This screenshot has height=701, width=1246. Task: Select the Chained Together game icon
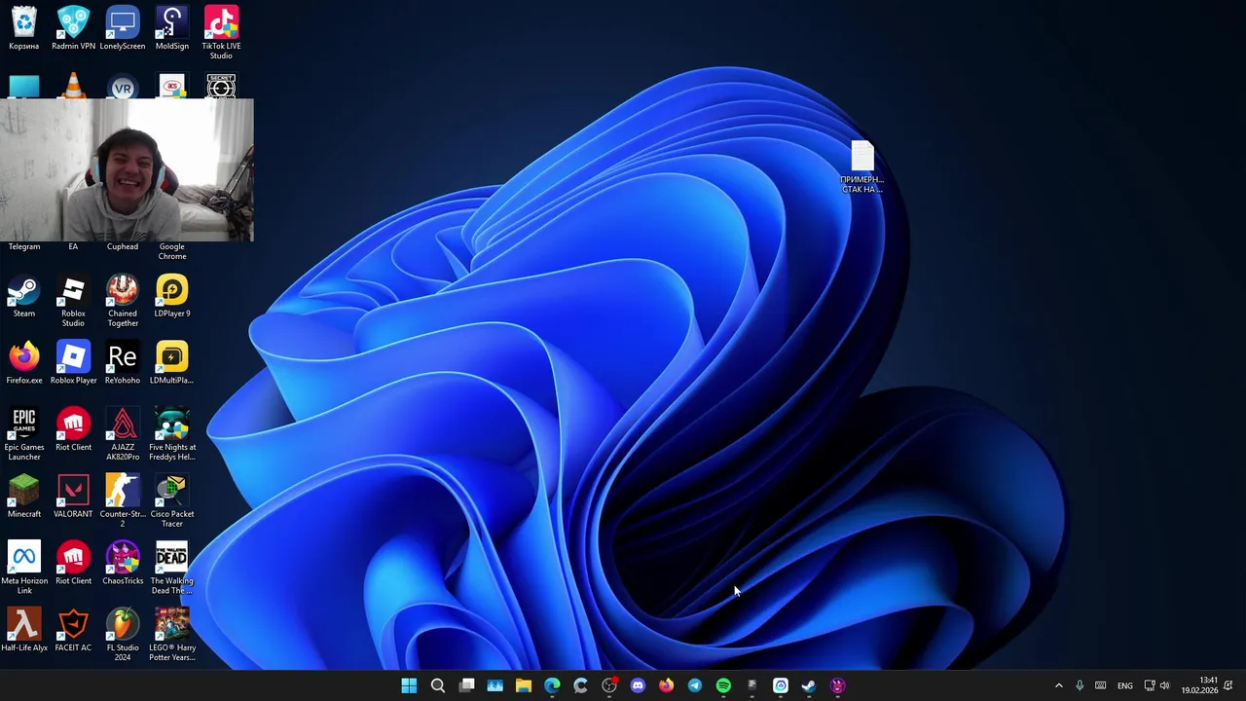123,302
